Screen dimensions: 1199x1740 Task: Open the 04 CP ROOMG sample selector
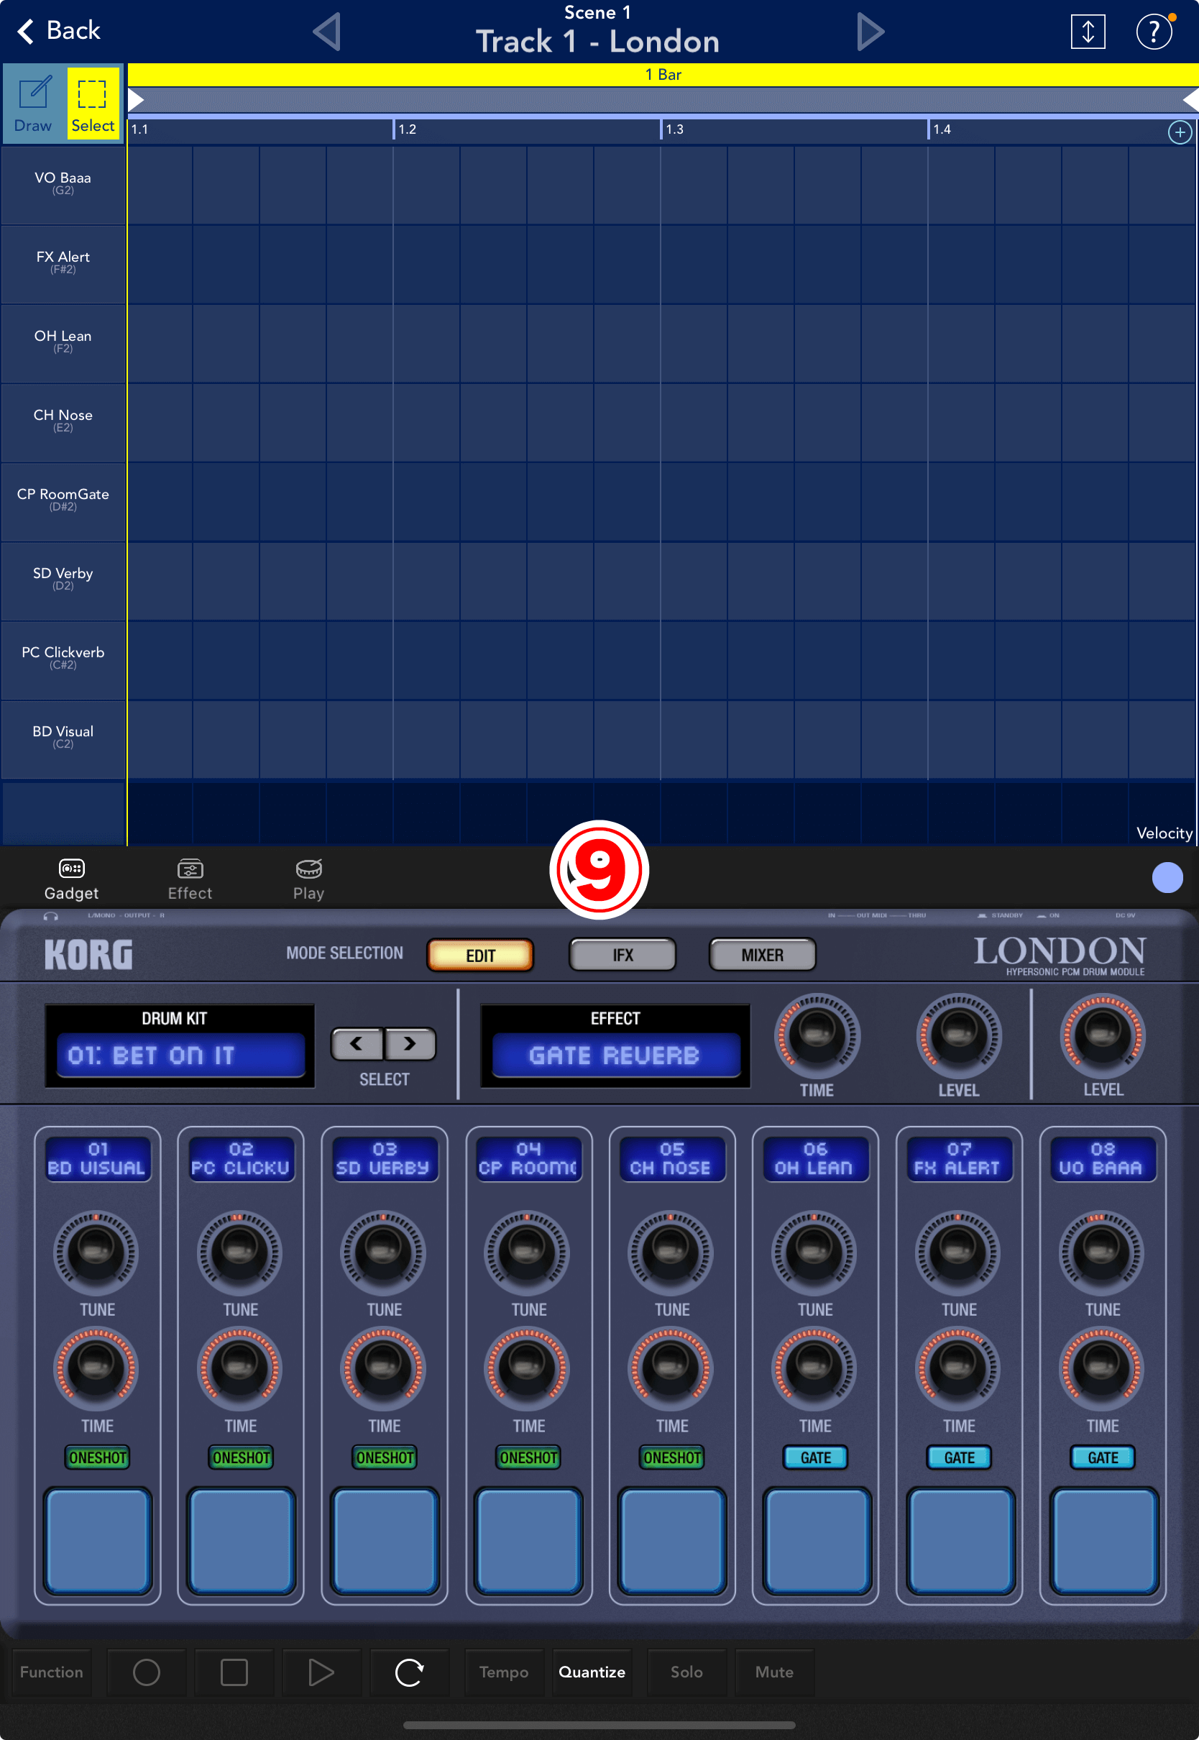click(528, 1159)
